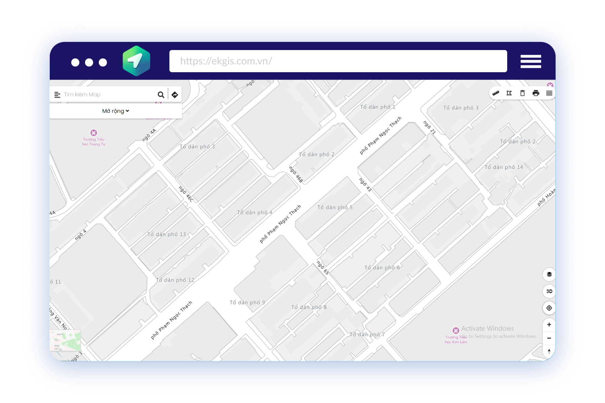Print the map with printer icon
Screen dimensions: 605x403
(536, 93)
